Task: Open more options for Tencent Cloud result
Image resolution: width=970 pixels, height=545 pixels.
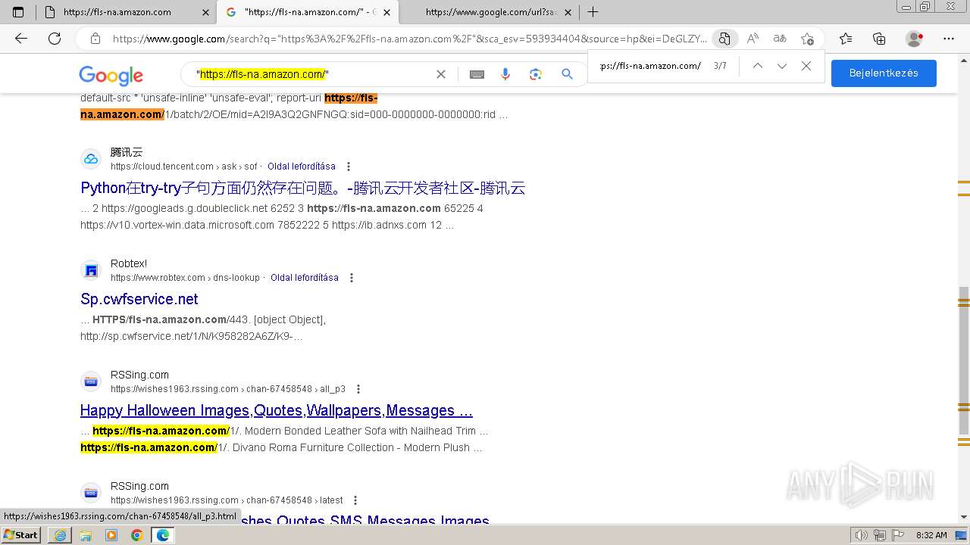Action: pyautogui.click(x=349, y=167)
